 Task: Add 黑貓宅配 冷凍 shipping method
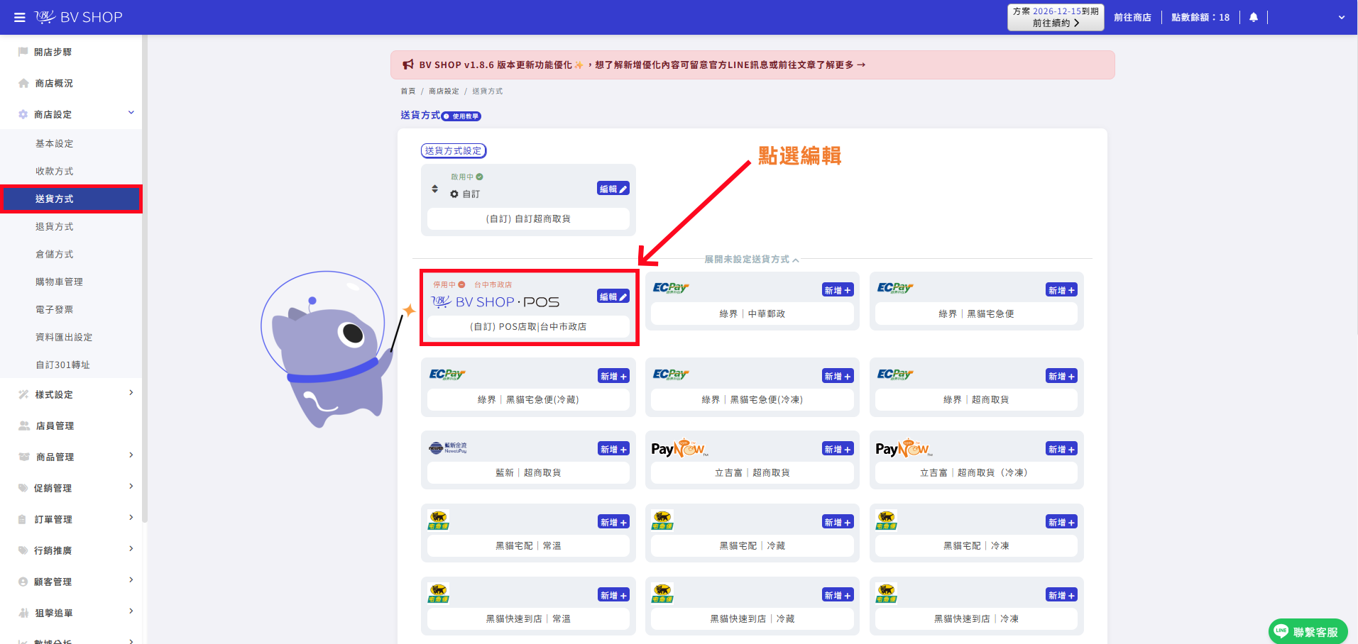point(1062,522)
